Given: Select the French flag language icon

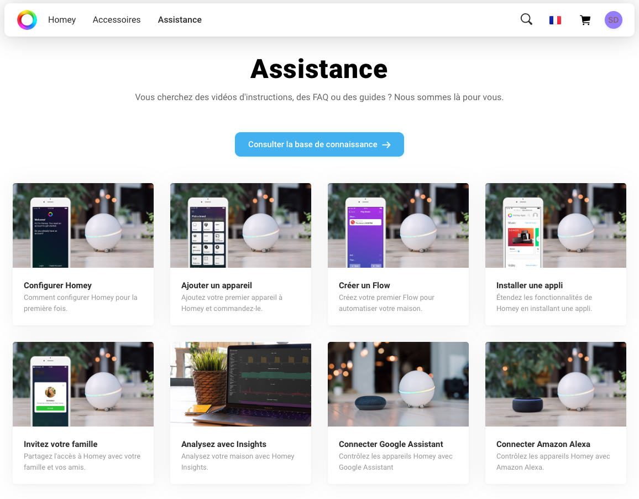Looking at the screenshot, I should (555, 19).
